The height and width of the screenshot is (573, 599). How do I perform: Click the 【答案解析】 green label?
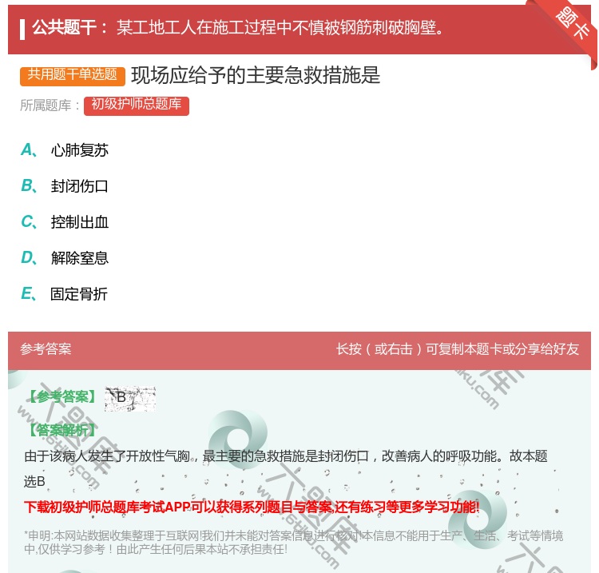(61, 430)
